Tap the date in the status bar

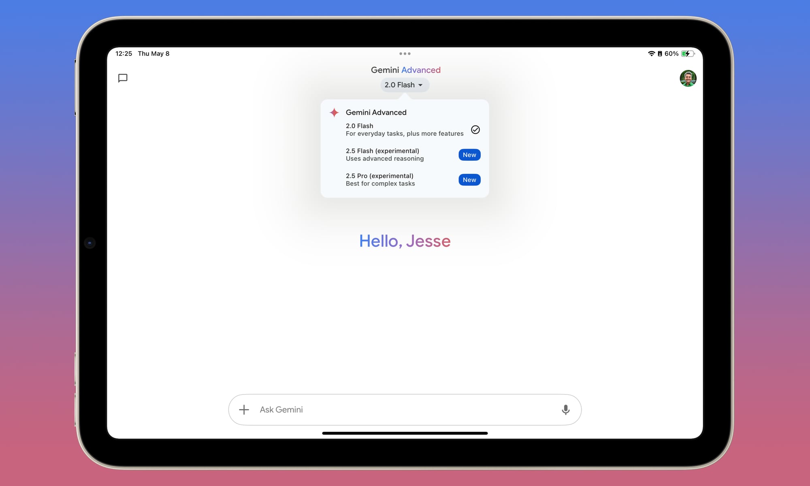[154, 53]
